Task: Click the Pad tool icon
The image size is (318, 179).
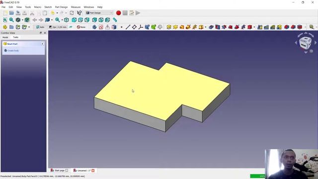Action: click(169, 27)
